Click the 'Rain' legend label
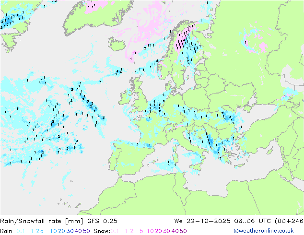 coord(6,231)
